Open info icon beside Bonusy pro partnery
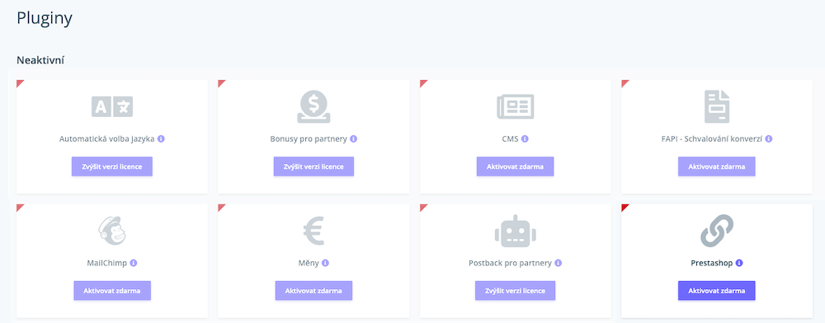 [x=354, y=139]
